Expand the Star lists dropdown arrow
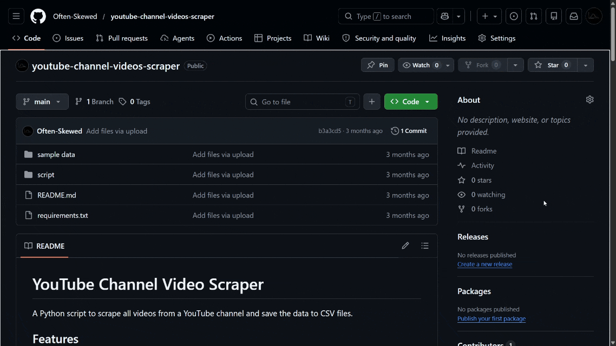Screen dimensions: 616x346 (x=585, y=65)
